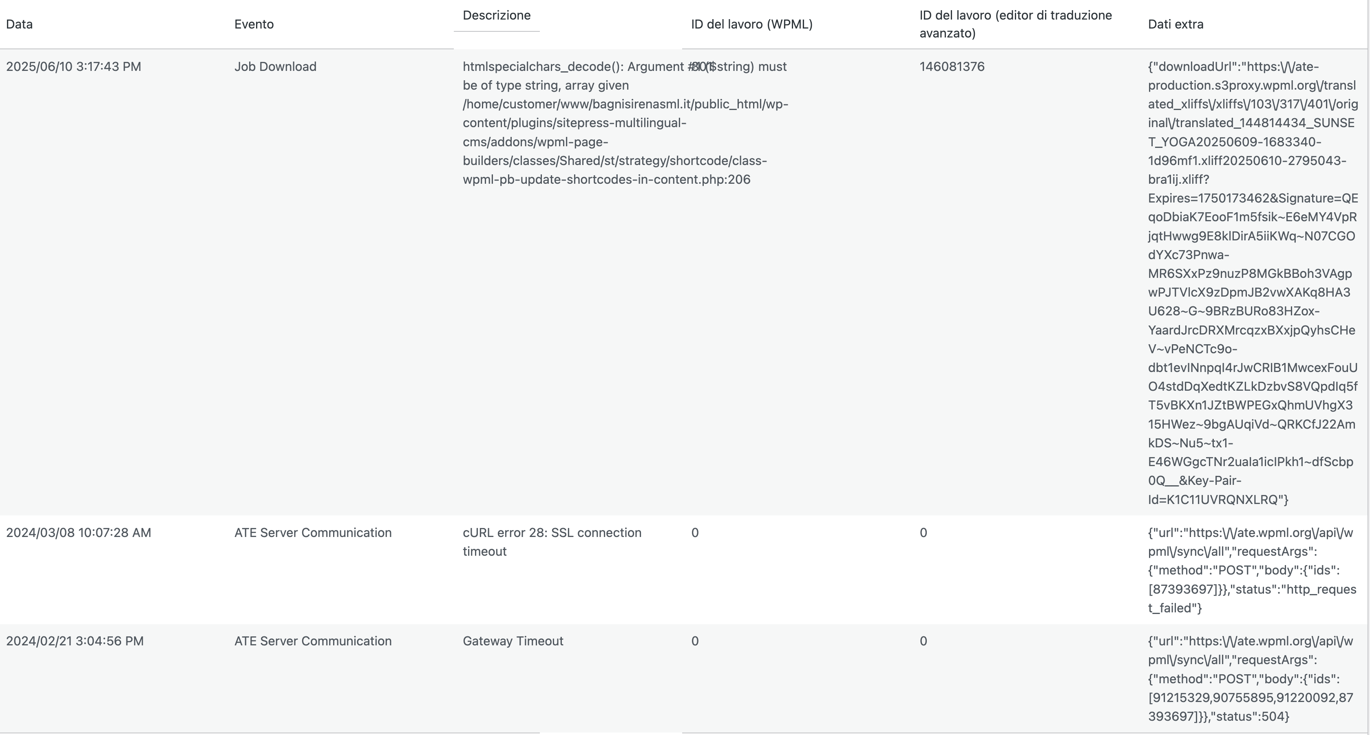Click the Descrizione column header
The image size is (1370, 735).
tap(496, 15)
